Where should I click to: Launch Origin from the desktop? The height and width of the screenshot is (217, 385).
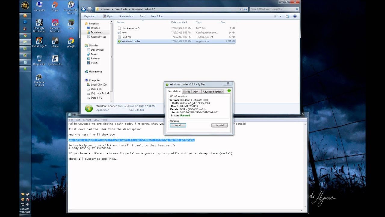point(55,7)
